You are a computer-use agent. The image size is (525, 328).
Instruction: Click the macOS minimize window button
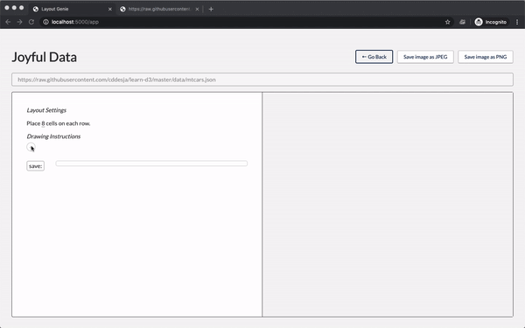[14, 8]
